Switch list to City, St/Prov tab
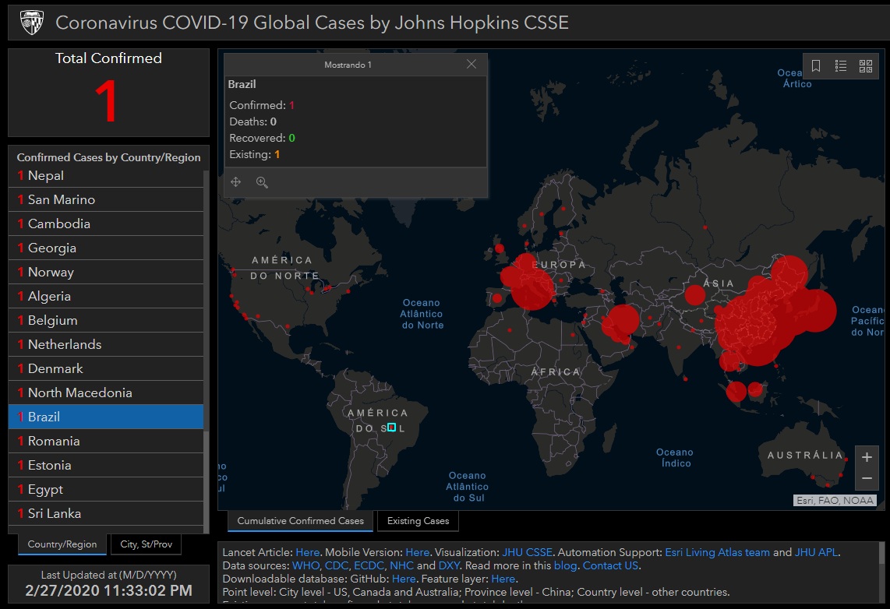Viewport: 890px width, 609px height. point(146,544)
